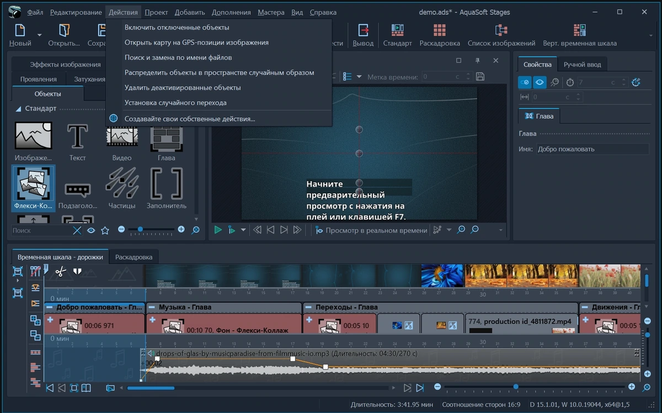Collapse the Музыка chapter with minus

152,307
